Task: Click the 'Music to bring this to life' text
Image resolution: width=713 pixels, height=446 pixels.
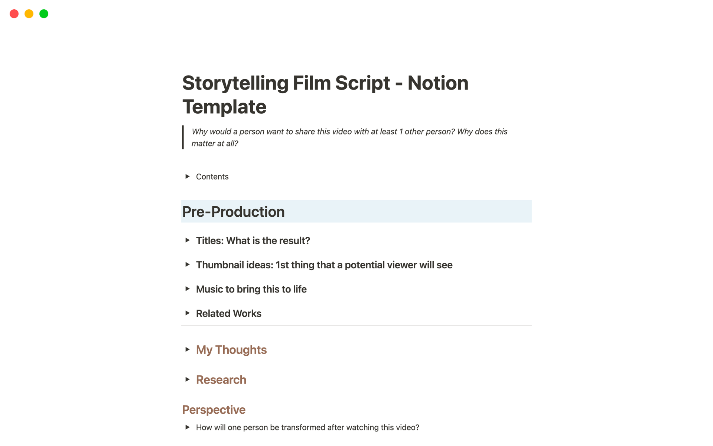Action: pyautogui.click(x=251, y=289)
